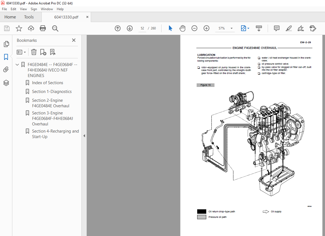Open the Edit menu
This screenshot has height=236, width=325.
(13, 9)
